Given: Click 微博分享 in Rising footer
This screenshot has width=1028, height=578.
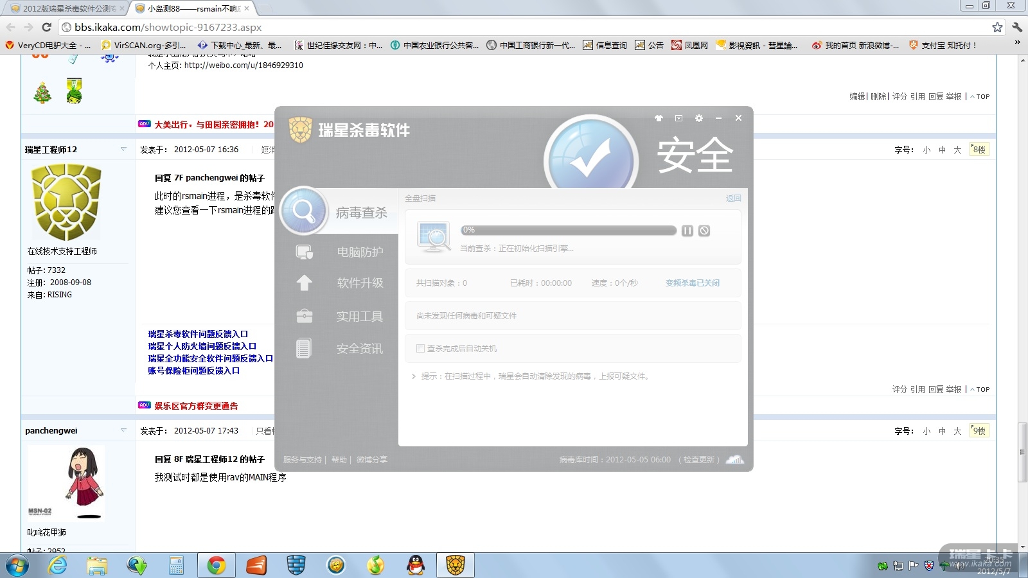Looking at the screenshot, I should (x=372, y=460).
